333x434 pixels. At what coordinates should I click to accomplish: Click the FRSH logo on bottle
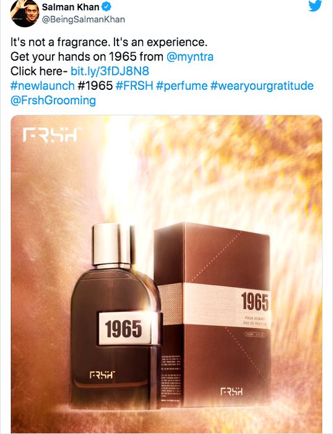[x=102, y=375]
